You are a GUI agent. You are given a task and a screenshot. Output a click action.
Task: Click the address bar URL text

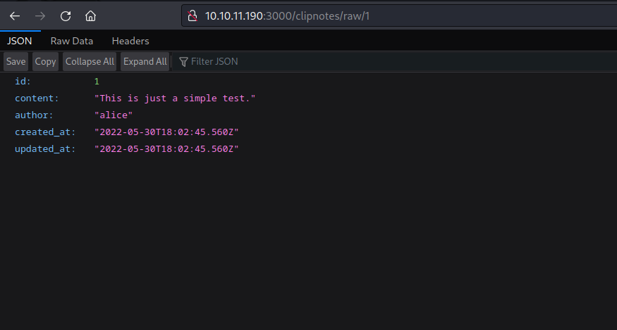point(287,15)
